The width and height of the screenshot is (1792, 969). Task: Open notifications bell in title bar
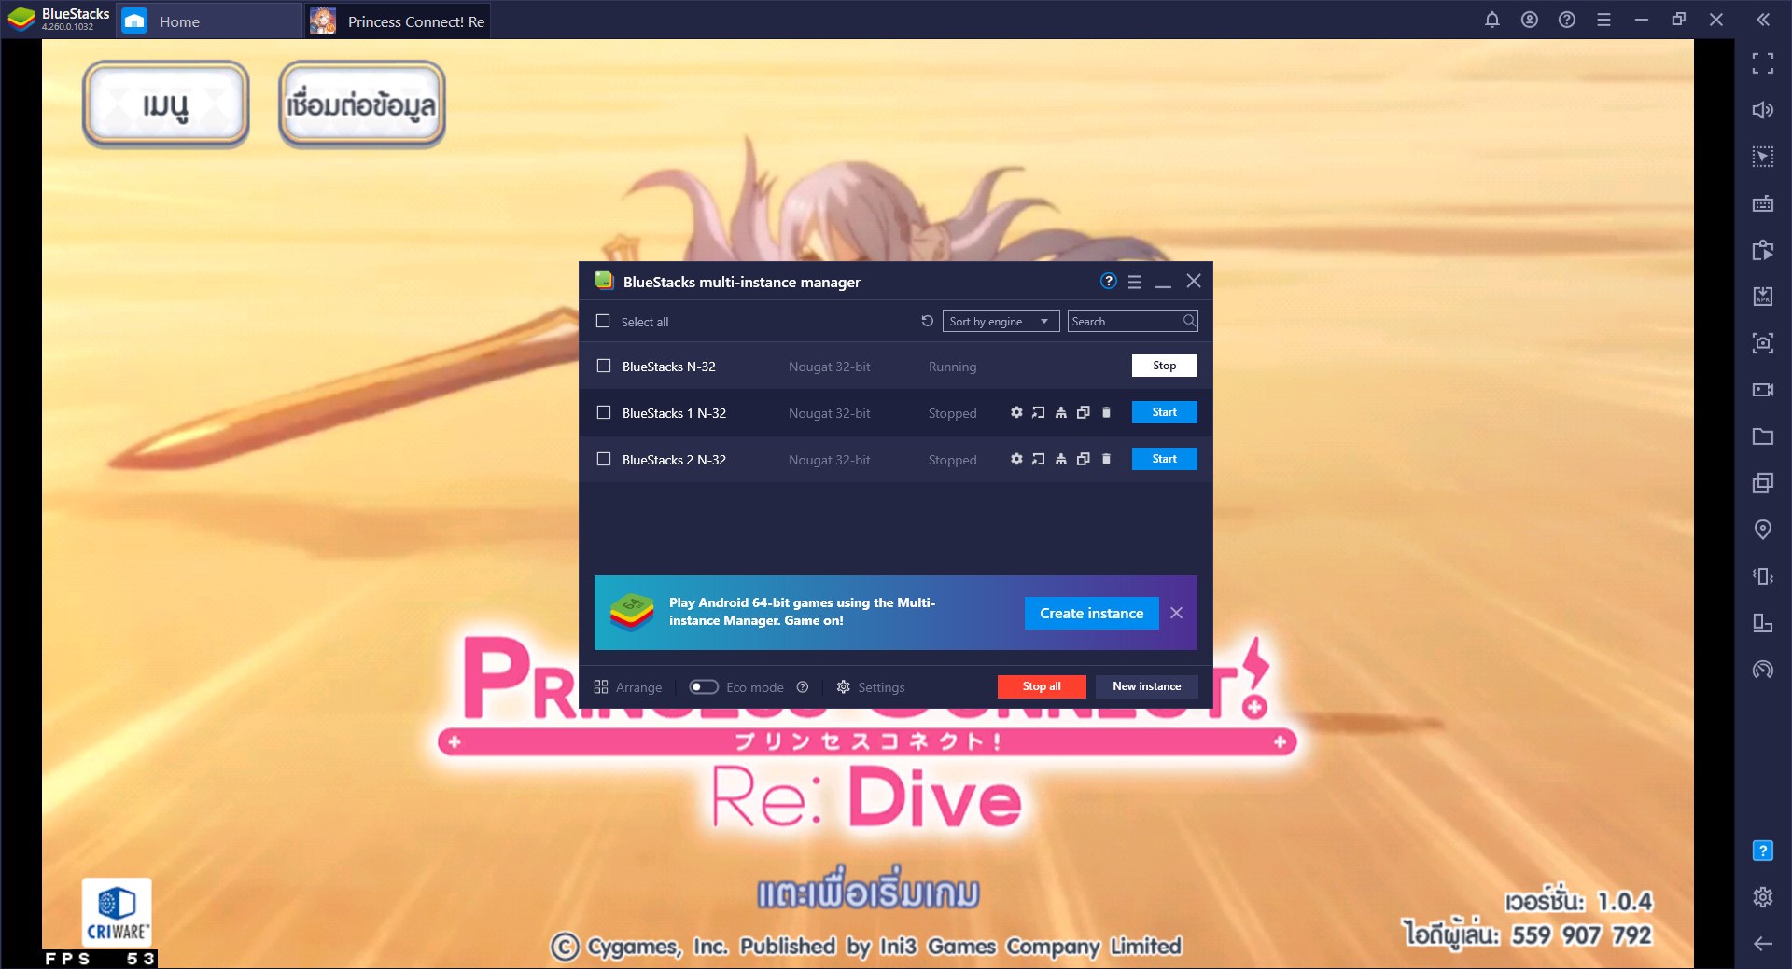[1492, 20]
